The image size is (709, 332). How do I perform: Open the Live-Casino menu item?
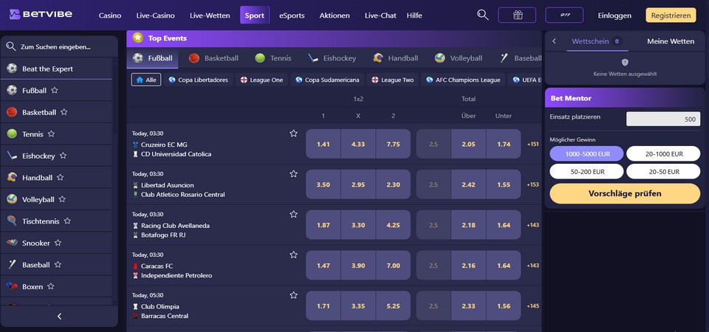click(x=156, y=15)
